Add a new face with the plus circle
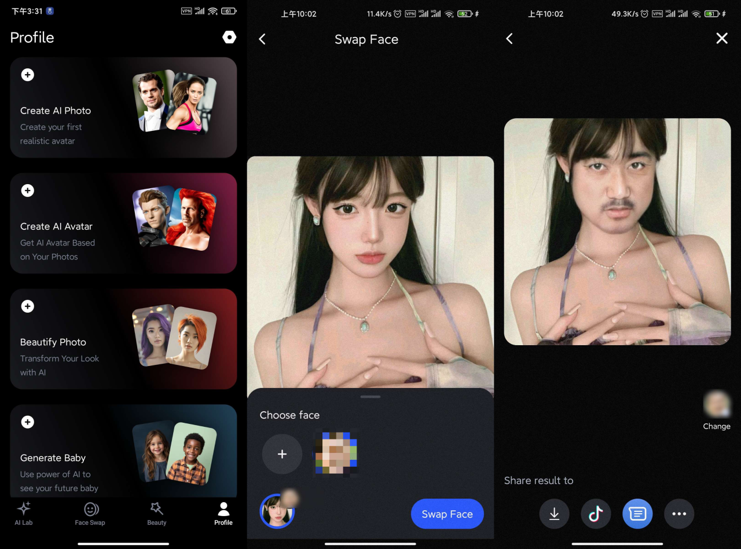 pos(282,455)
